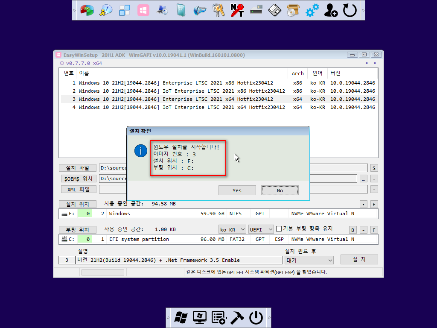Open the blue four-squares tile icon
Viewport: 437px width, 328px height.
point(125,10)
